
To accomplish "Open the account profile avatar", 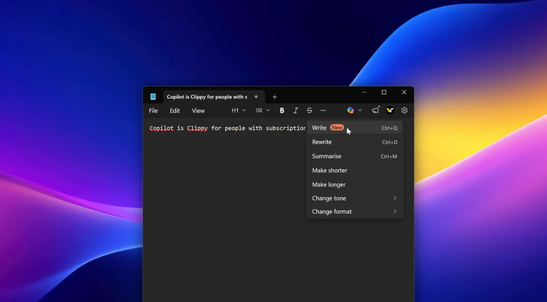I will 390,110.
